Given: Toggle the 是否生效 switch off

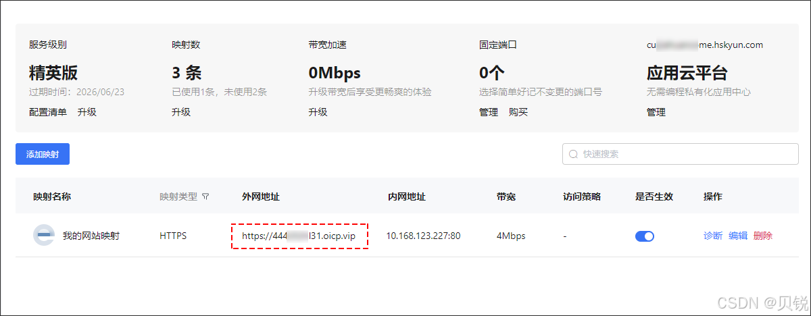Looking at the screenshot, I should click(645, 236).
